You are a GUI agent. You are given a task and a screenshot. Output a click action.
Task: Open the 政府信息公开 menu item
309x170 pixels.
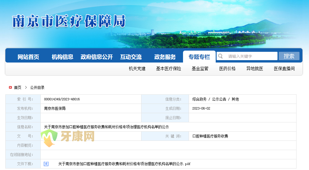pos(97,57)
